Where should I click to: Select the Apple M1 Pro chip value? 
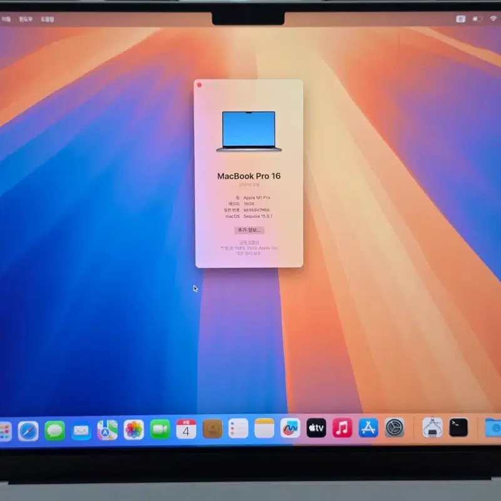pos(257,197)
